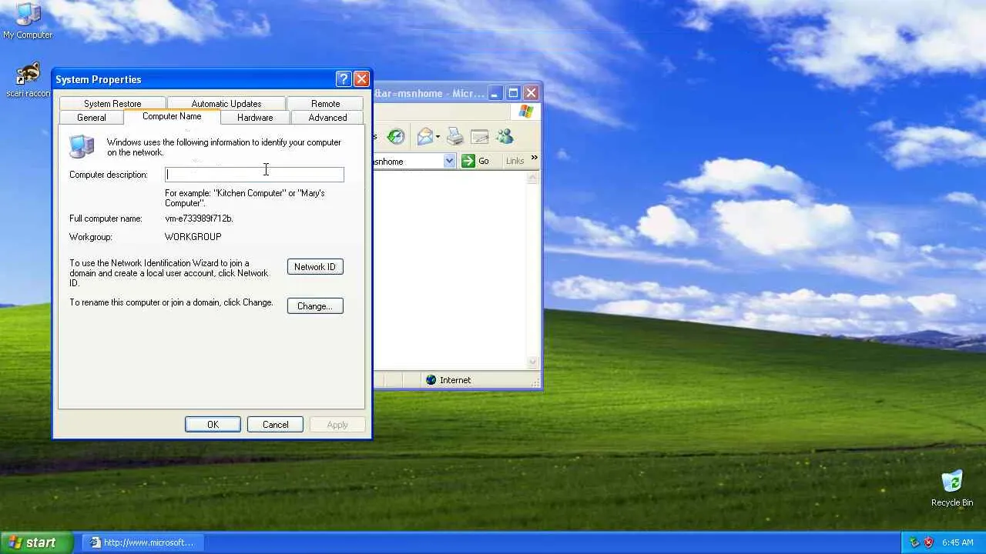The height and width of the screenshot is (554, 986).
Task: Expand the Mail button dropdown arrow
Action: pyautogui.click(x=438, y=138)
